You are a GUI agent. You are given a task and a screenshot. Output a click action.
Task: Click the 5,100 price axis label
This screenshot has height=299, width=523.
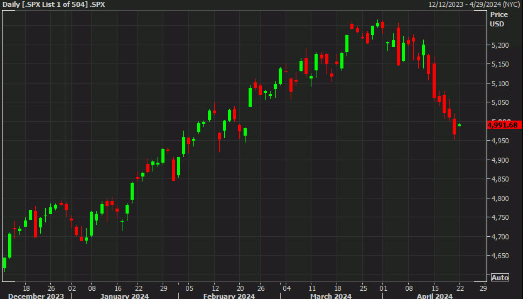pos(500,84)
